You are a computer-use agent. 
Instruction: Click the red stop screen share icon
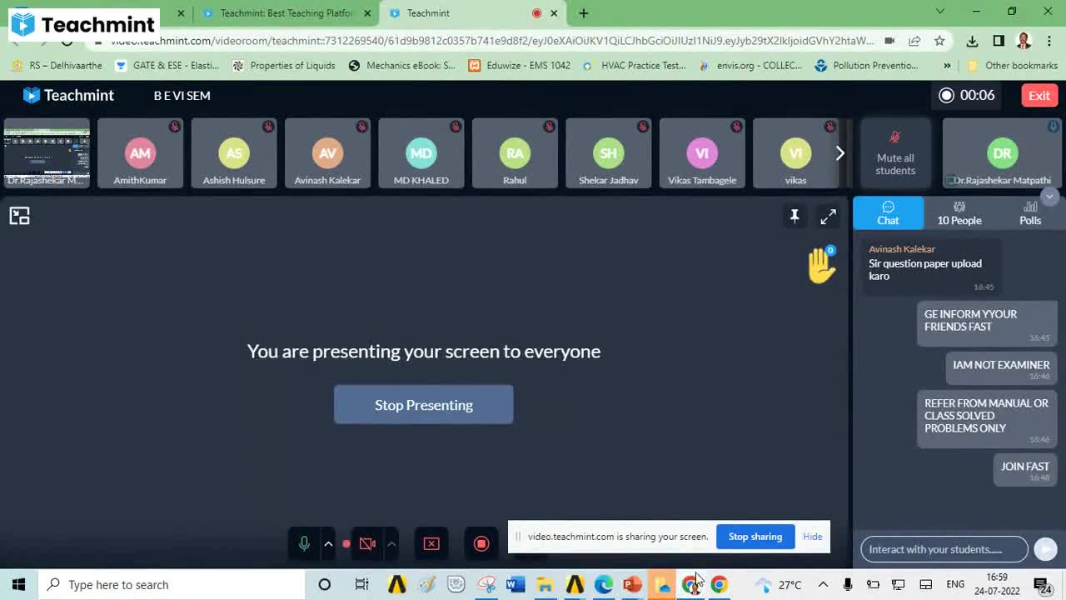[431, 544]
